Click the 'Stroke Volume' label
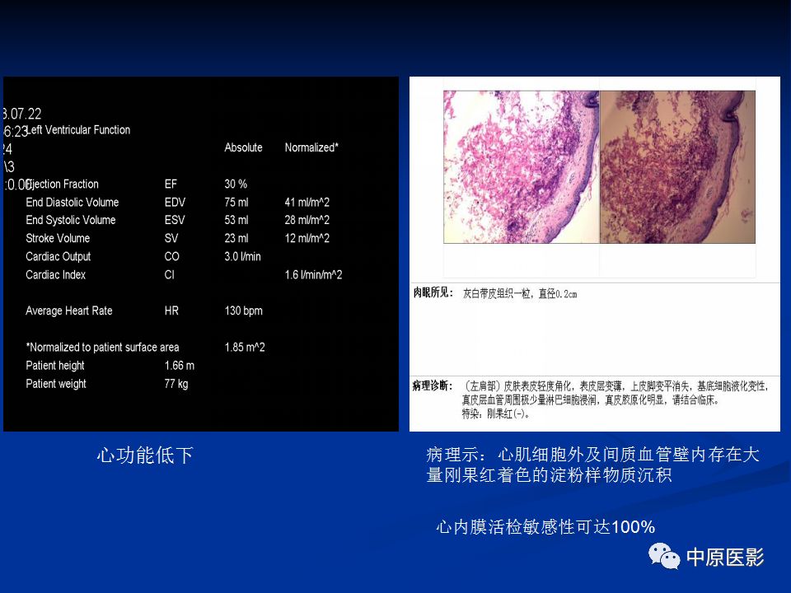The image size is (791, 593). (58, 239)
